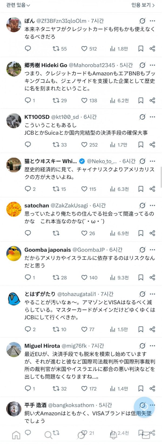
Task: Like Miguel Hirota's post
Action: click(84, 389)
